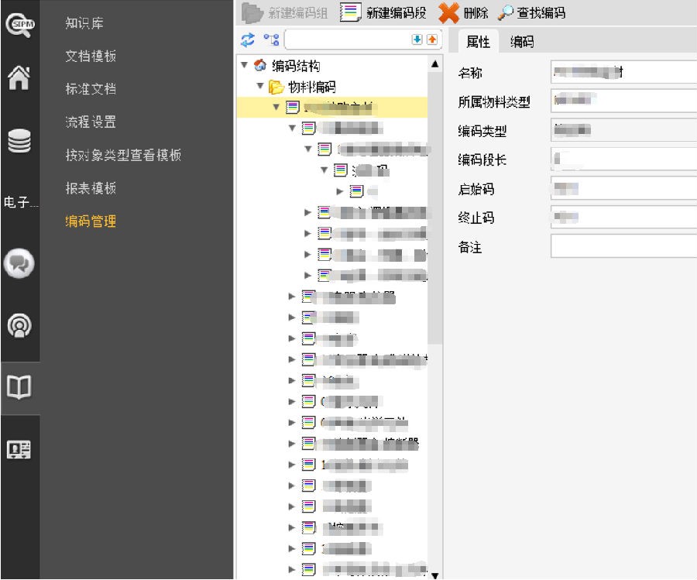This screenshot has height=580, width=697.
Task: Click the tree structure icon beside refresh
Action: point(270,39)
